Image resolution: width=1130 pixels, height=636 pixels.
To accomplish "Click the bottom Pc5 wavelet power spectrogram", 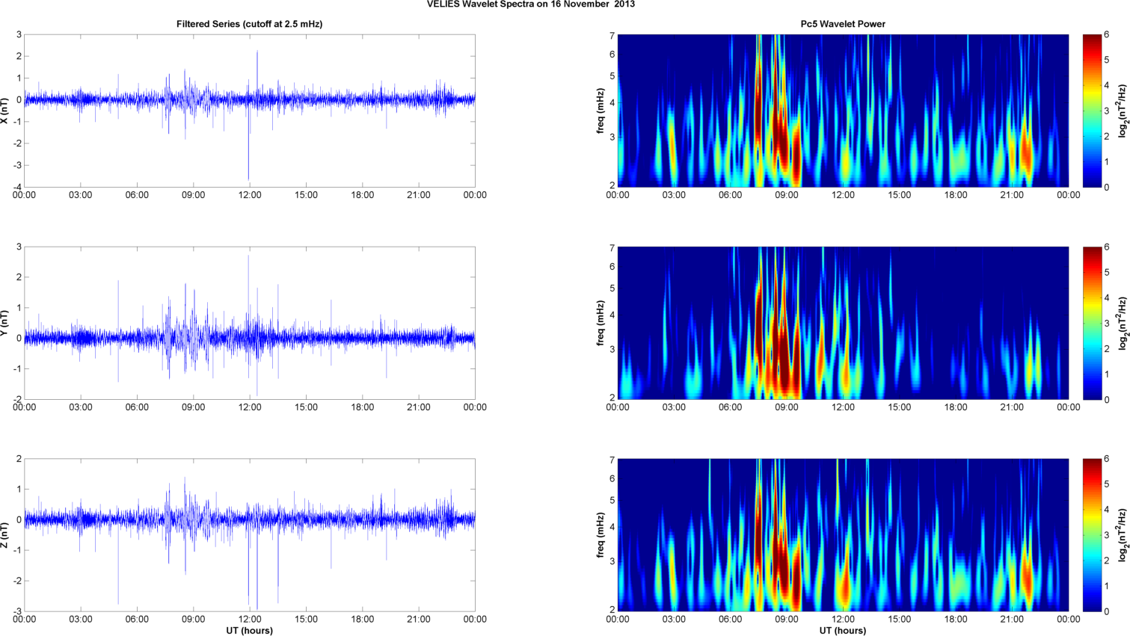I will [x=843, y=535].
